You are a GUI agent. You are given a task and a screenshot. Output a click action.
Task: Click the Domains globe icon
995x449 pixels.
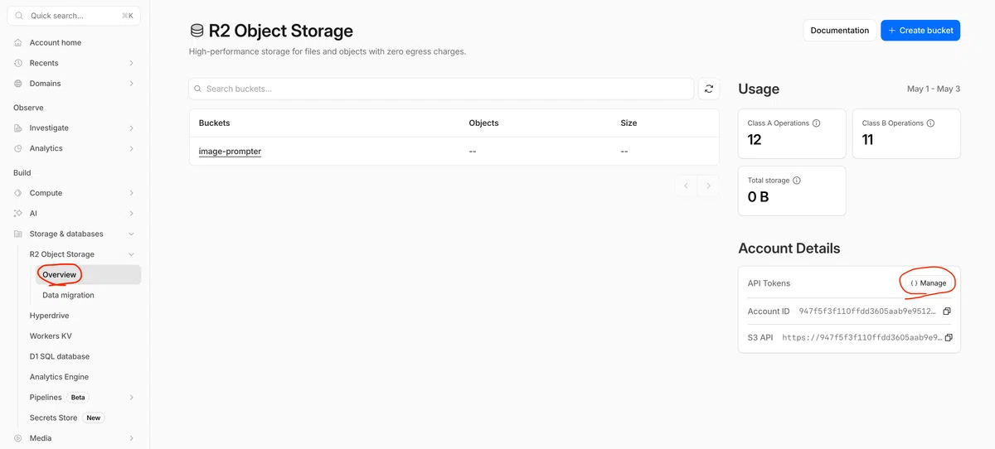coord(18,84)
